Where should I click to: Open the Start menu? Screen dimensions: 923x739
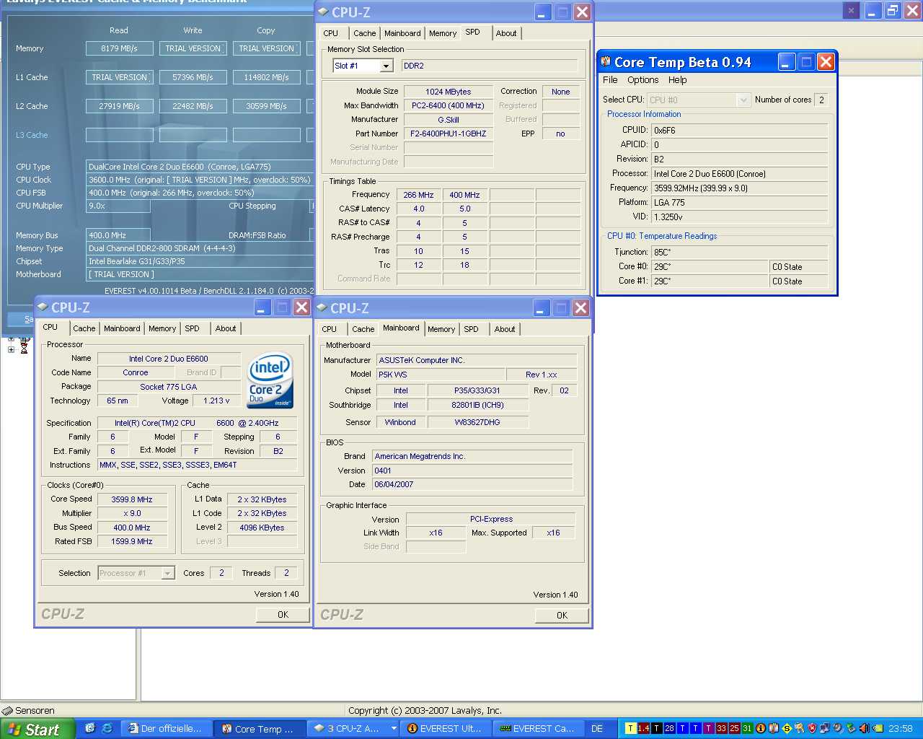point(37,729)
